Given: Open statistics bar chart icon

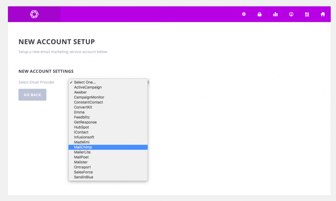Looking at the screenshot, I should (x=275, y=14).
